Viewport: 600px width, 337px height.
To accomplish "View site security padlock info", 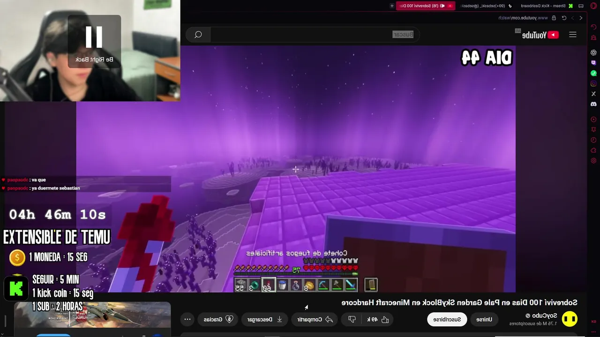I will [554, 18].
